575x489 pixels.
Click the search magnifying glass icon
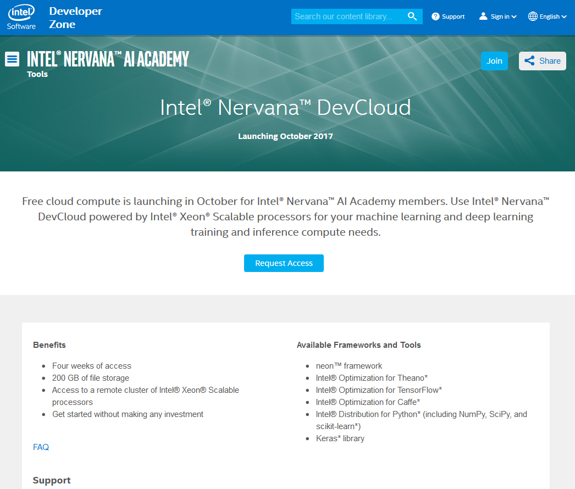[412, 16]
